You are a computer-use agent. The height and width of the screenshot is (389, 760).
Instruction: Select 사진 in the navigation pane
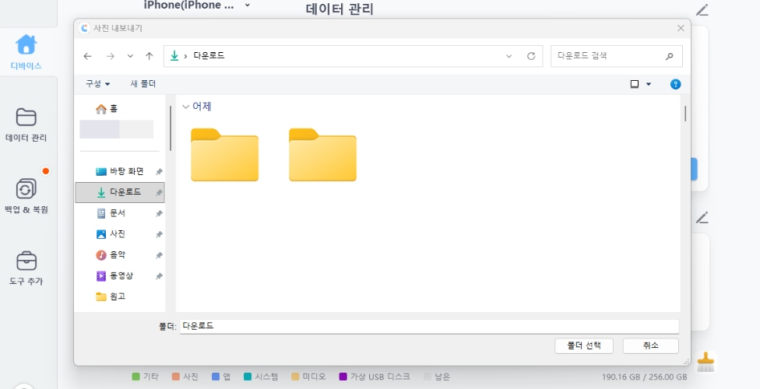coord(111,234)
